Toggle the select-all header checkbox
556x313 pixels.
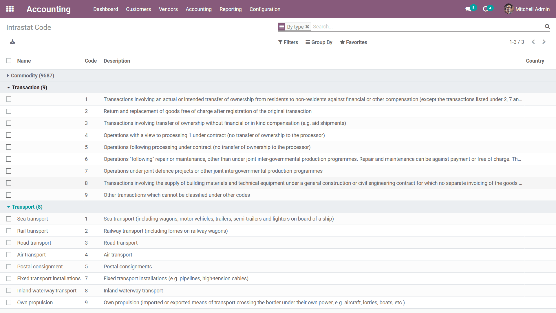click(9, 61)
